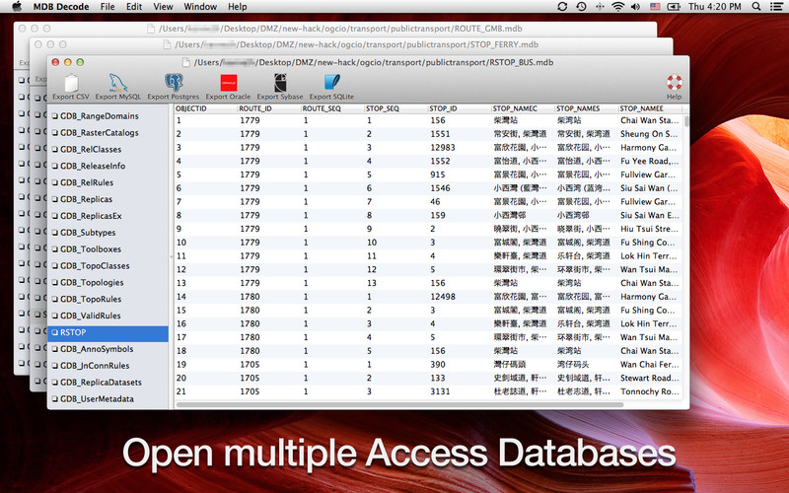Click the STOP_ID column header
The image size is (789, 493).
[x=460, y=108]
